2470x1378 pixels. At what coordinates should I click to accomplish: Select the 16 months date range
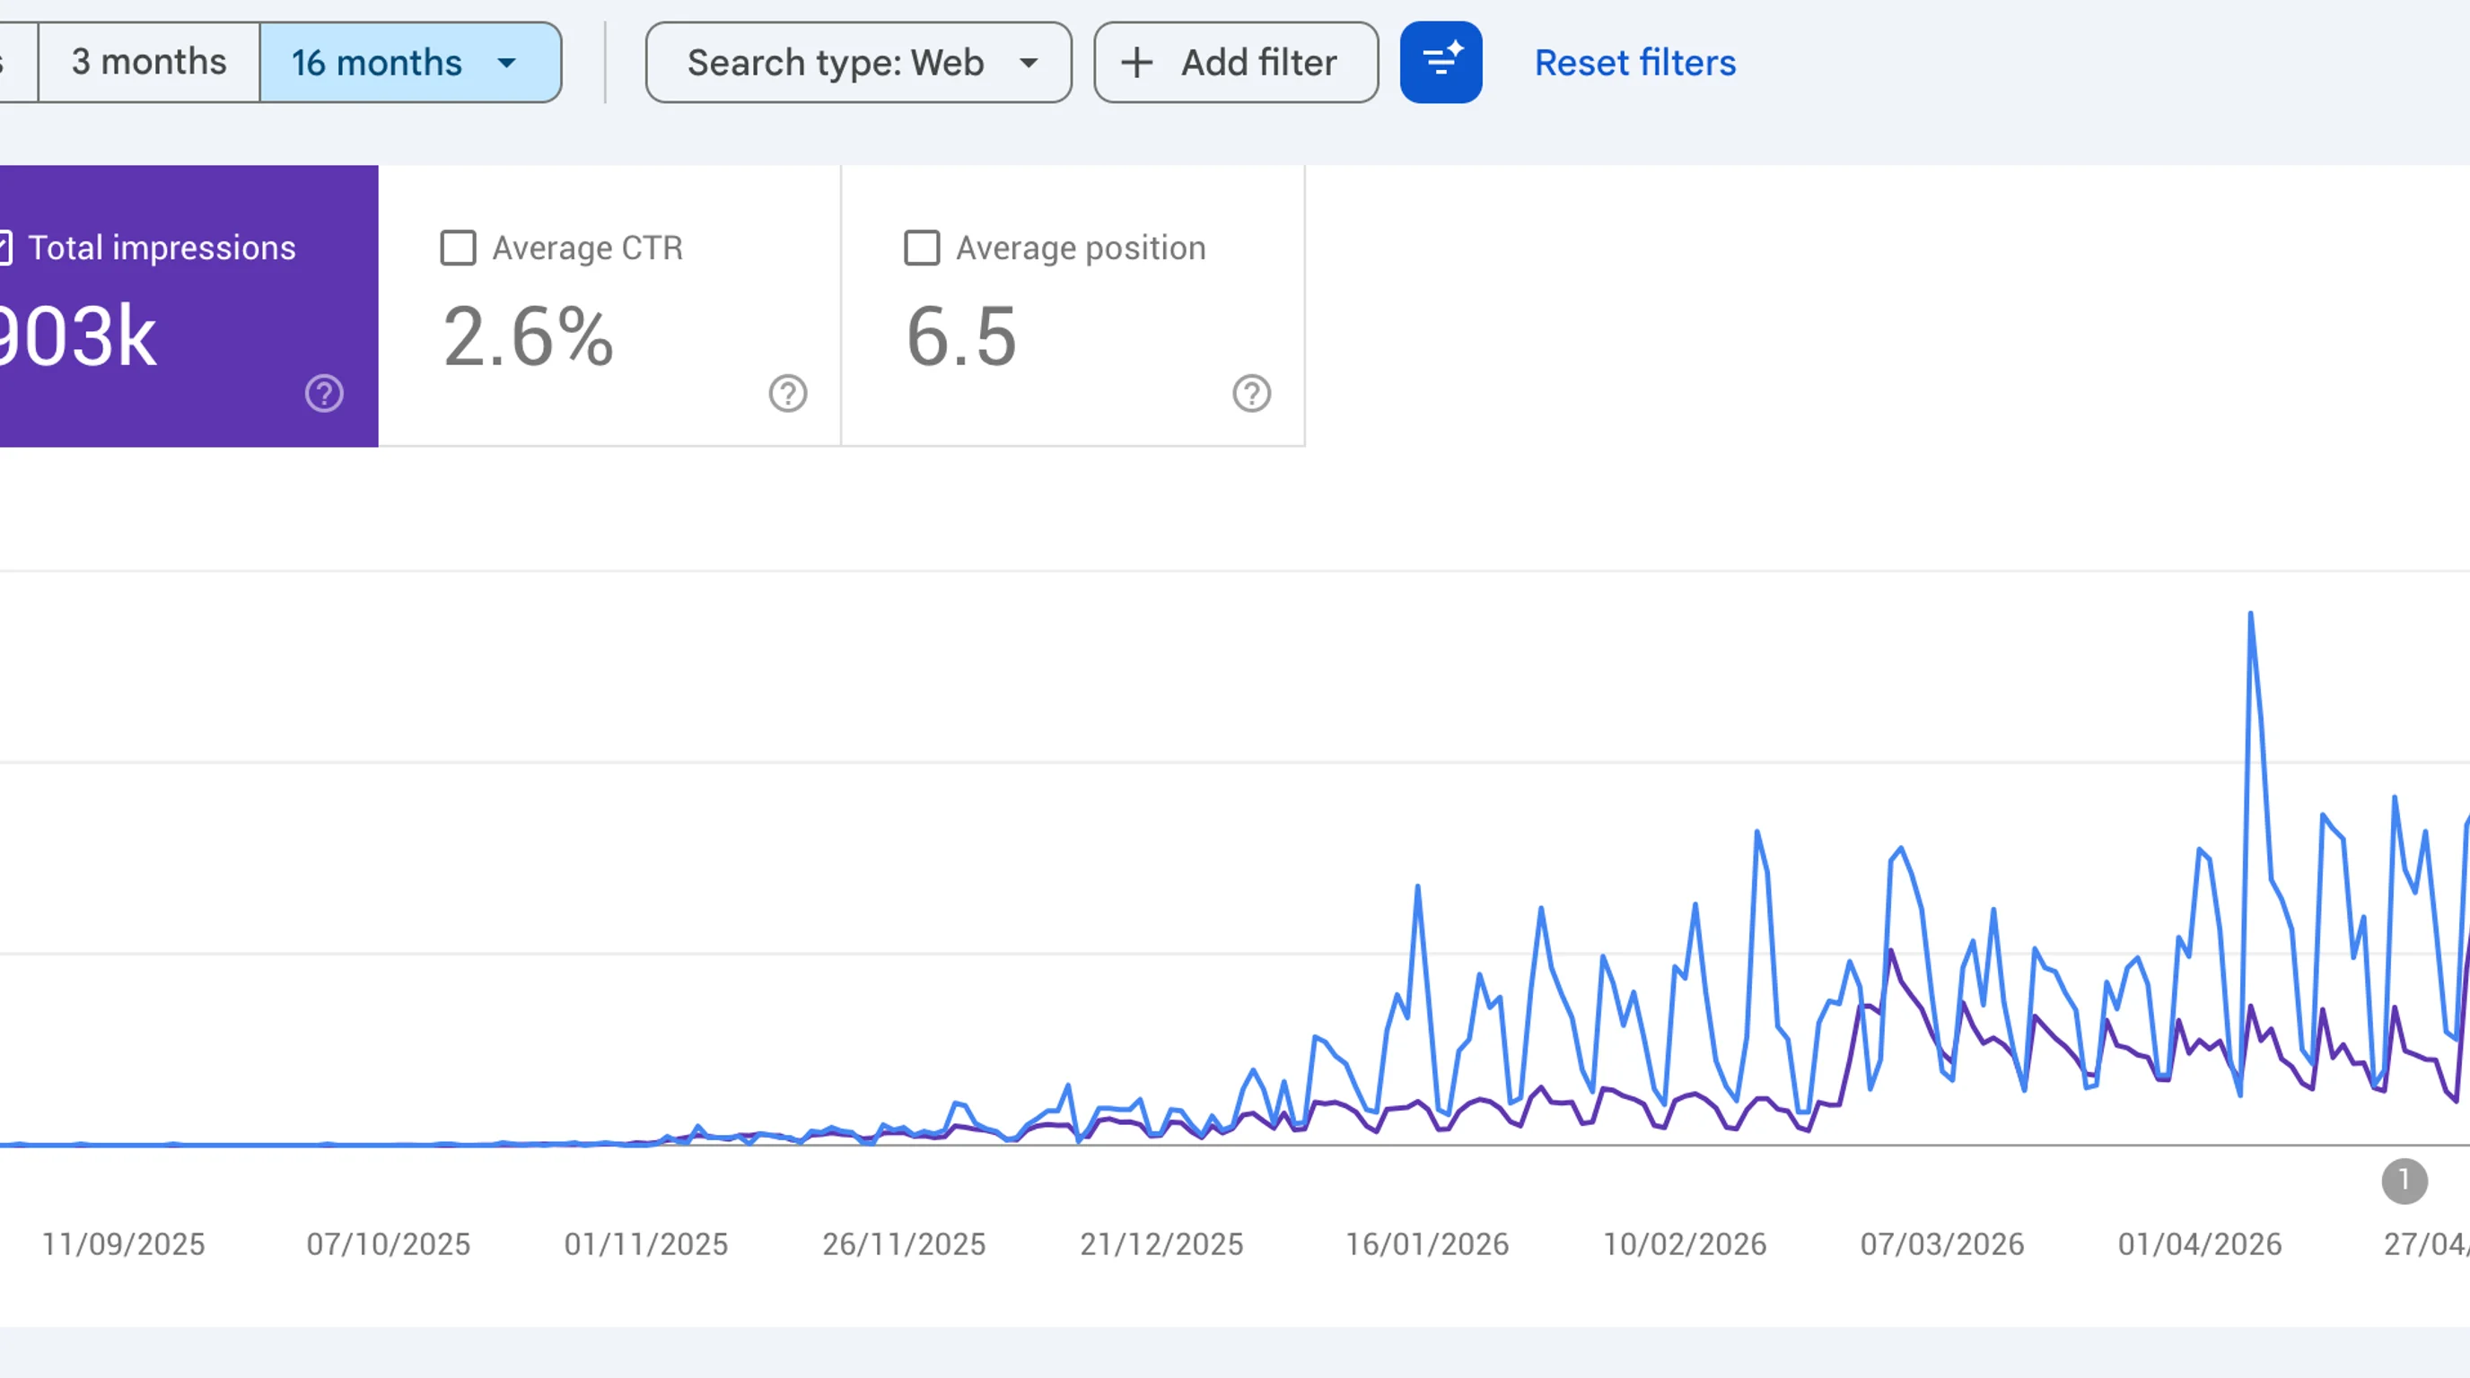pyautogui.click(x=410, y=62)
